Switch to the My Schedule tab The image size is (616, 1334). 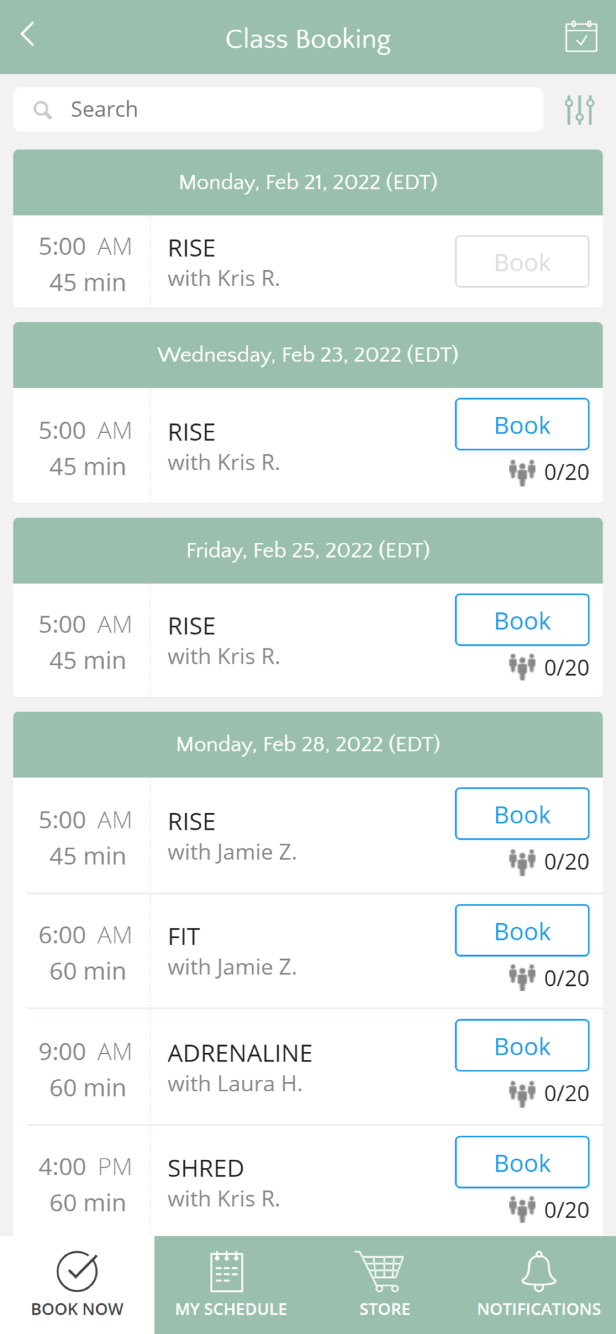click(x=231, y=1285)
